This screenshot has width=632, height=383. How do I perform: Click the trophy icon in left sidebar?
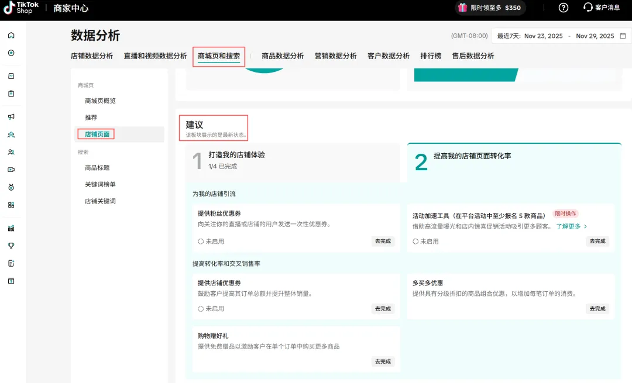click(x=11, y=246)
